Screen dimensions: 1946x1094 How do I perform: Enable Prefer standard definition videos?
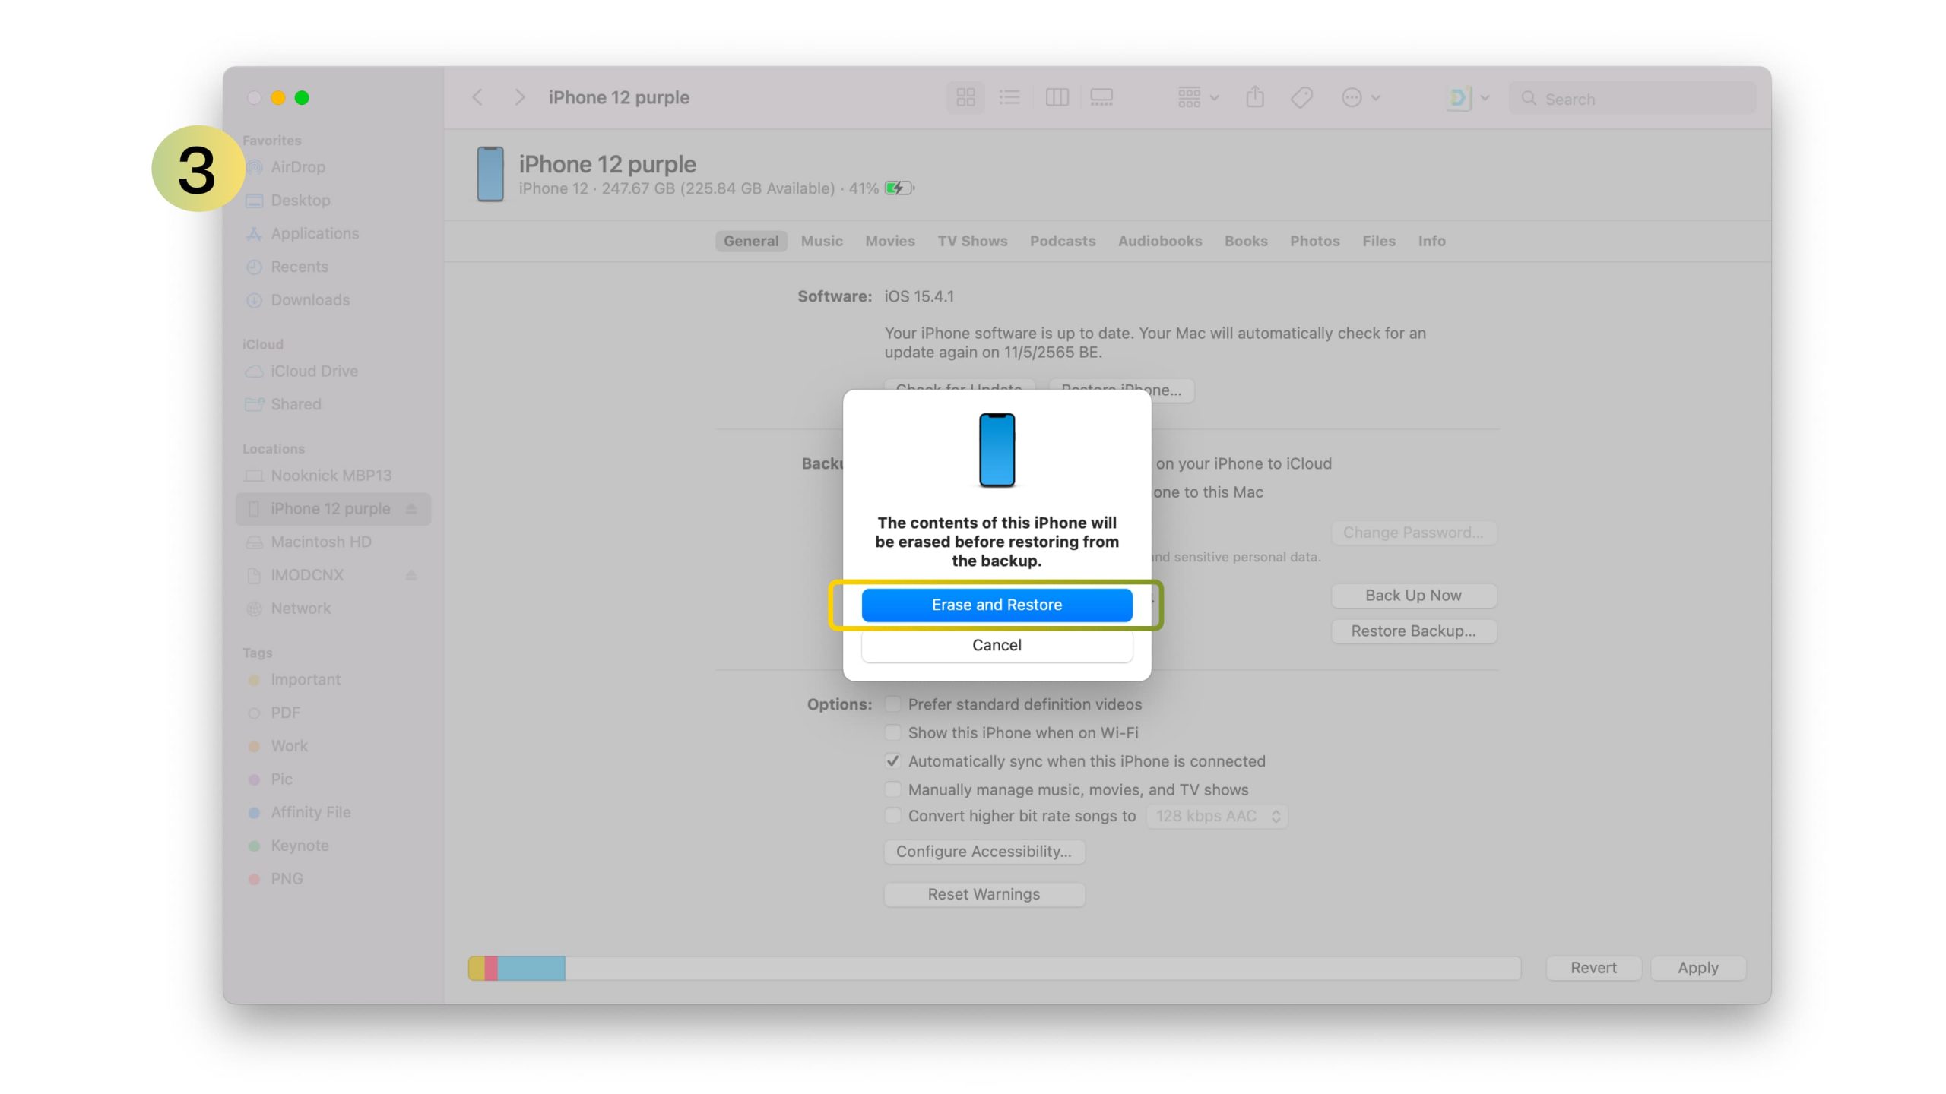tap(893, 704)
